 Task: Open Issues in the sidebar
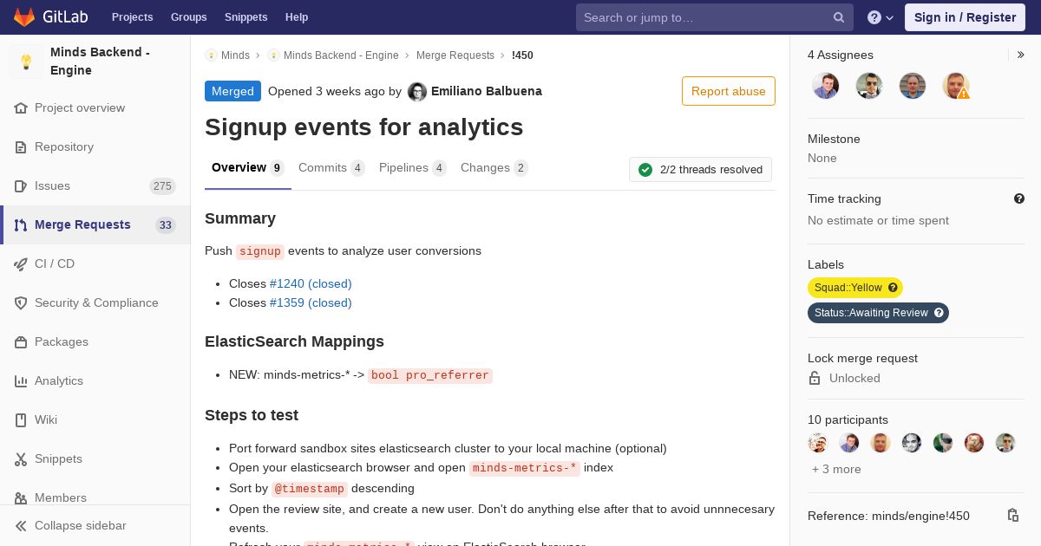95,186
